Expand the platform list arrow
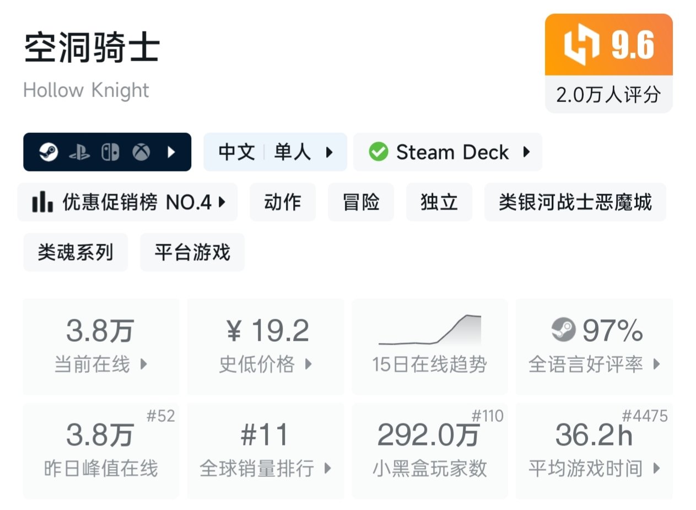The width and height of the screenshot is (696, 510). [x=171, y=152]
